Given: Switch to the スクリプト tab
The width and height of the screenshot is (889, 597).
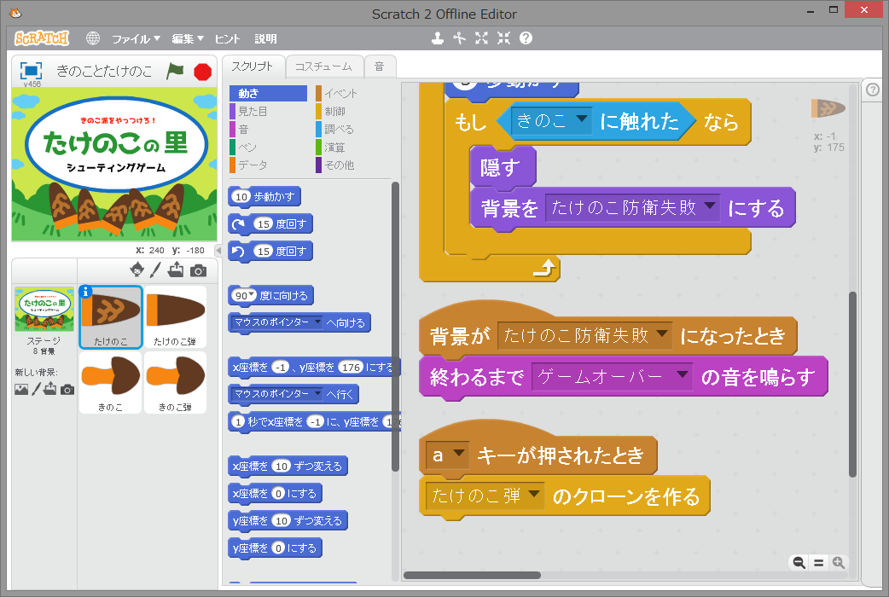Looking at the screenshot, I should 253,67.
